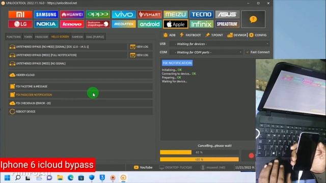
Task: Select the Spreadtrum brand icon
Action: (x=227, y=24)
